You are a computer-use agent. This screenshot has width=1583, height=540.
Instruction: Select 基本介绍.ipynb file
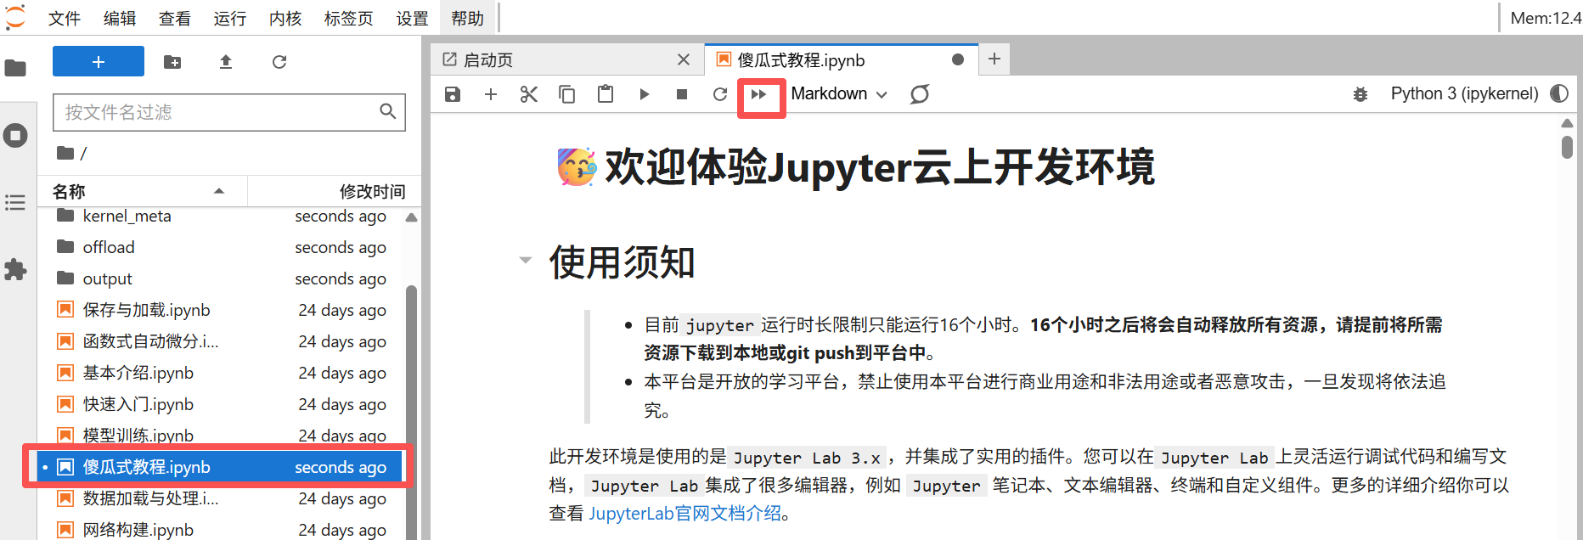click(x=221, y=373)
